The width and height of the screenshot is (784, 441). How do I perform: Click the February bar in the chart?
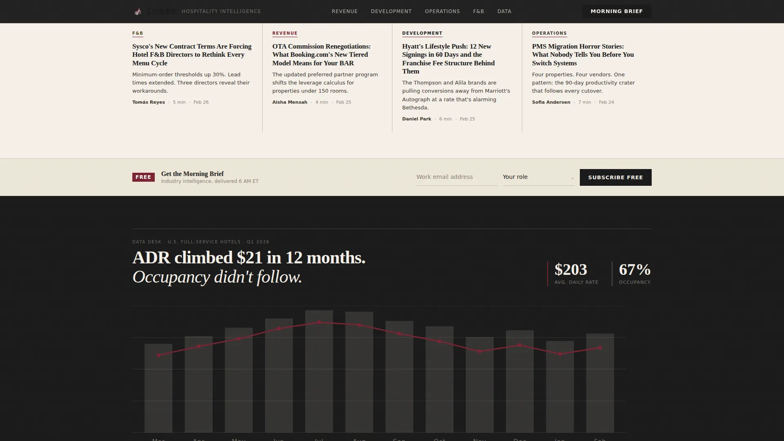click(x=600, y=383)
